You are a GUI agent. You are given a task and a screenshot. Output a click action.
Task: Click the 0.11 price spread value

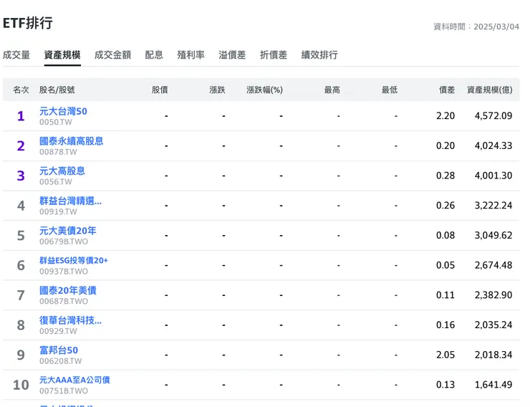point(445,295)
